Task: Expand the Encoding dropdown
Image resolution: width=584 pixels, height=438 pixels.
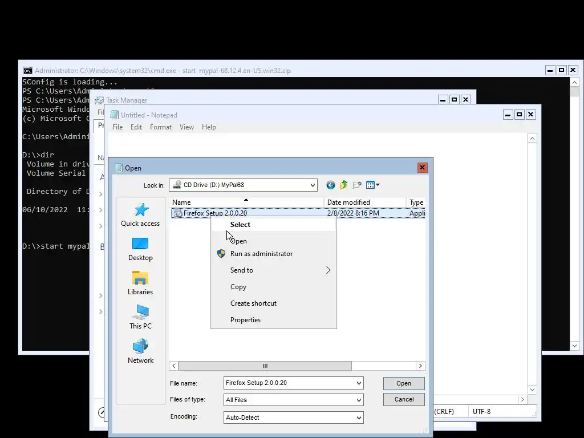Action: [359, 417]
